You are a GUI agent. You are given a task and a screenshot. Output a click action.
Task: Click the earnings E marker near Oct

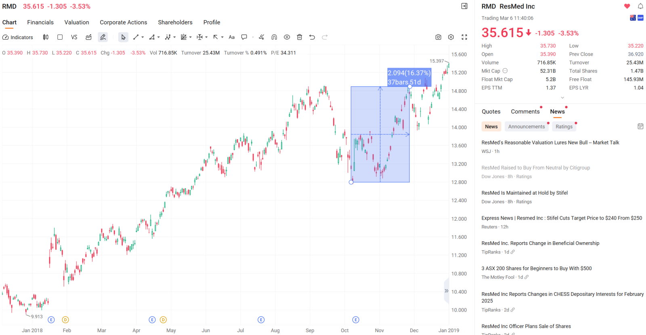coord(356,320)
